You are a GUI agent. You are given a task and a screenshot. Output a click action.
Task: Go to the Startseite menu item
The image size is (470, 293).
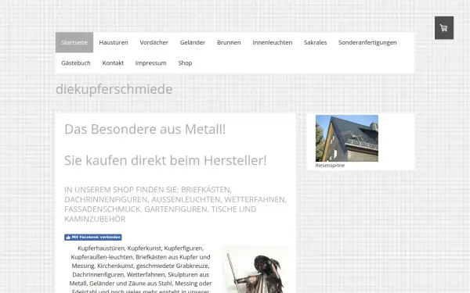[x=74, y=42]
